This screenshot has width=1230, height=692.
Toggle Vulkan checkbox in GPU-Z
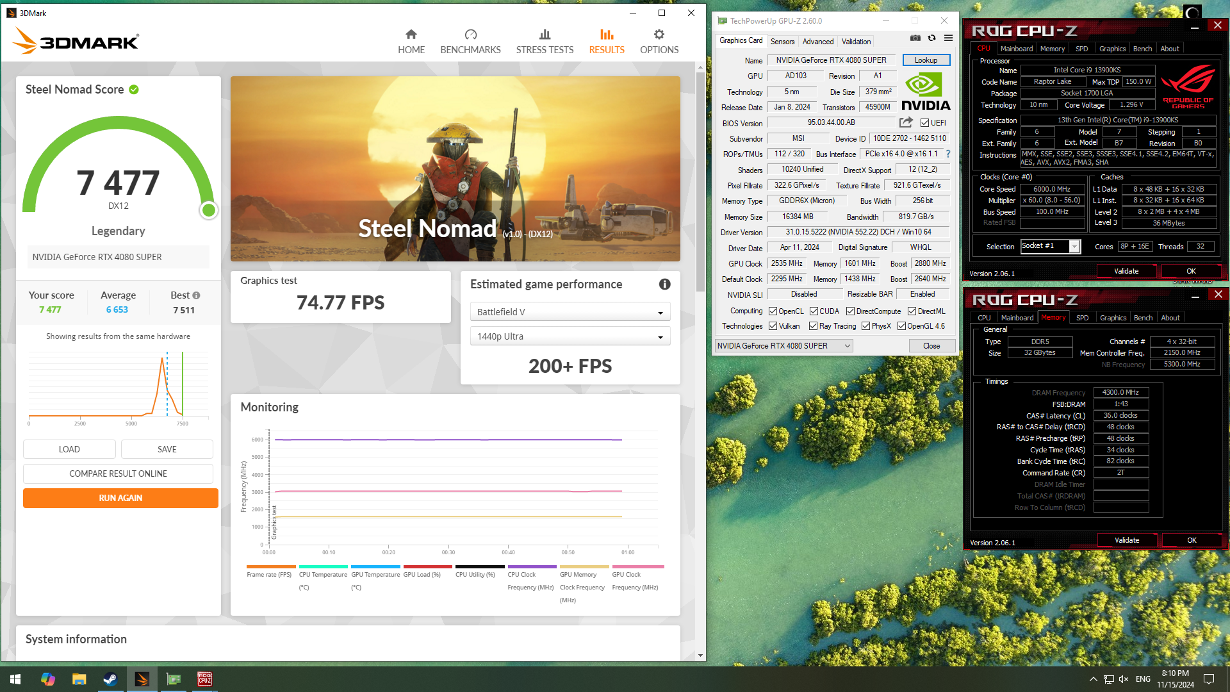click(x=773, y=326)
